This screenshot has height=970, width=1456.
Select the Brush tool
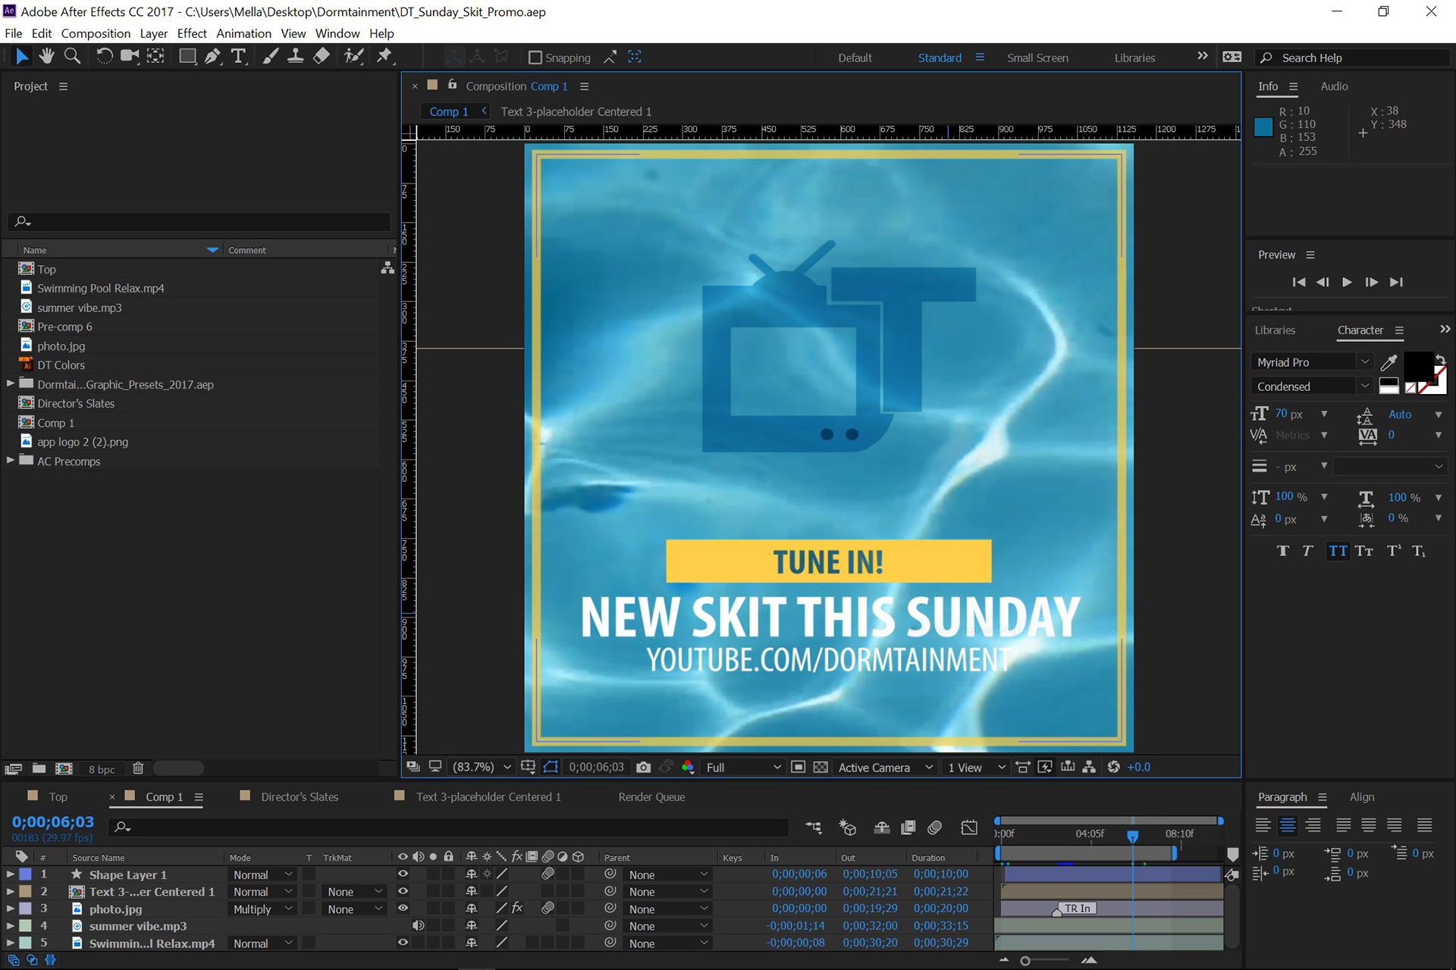tap(270, 56)
